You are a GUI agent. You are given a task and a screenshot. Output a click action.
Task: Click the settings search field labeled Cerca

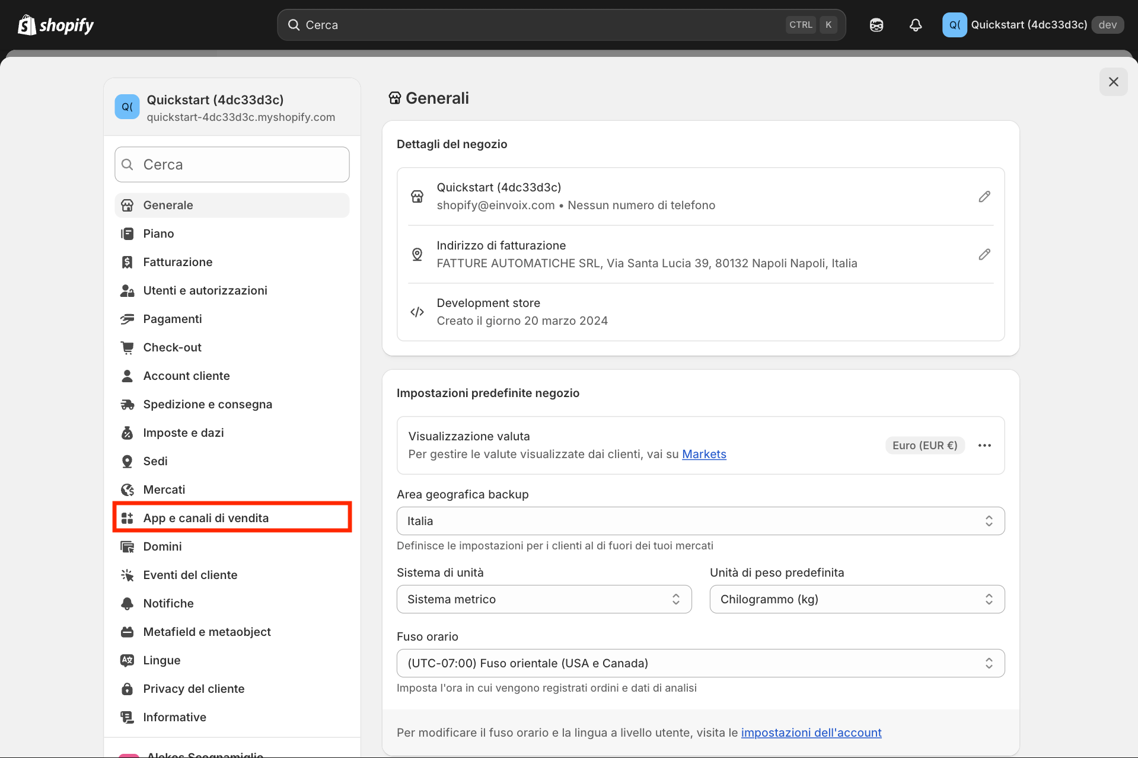coord(232,164)
